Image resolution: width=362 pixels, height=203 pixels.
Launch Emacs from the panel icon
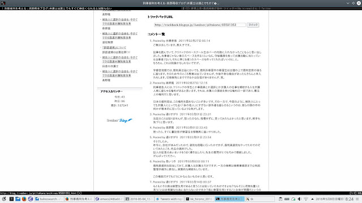click(x=31, y=199)
